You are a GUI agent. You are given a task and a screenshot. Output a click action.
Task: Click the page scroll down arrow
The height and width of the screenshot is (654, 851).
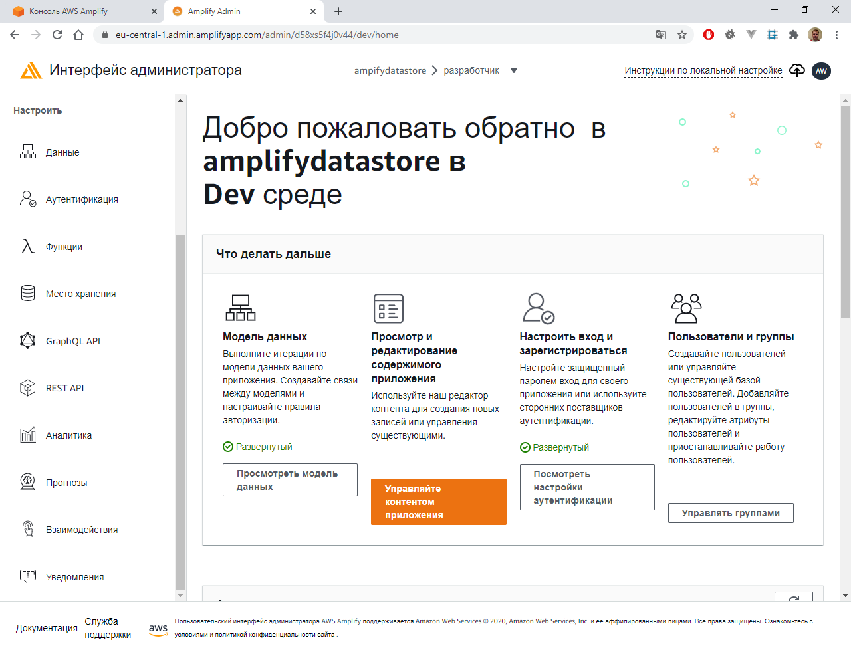pyautogui.click(x=846, y=596)
